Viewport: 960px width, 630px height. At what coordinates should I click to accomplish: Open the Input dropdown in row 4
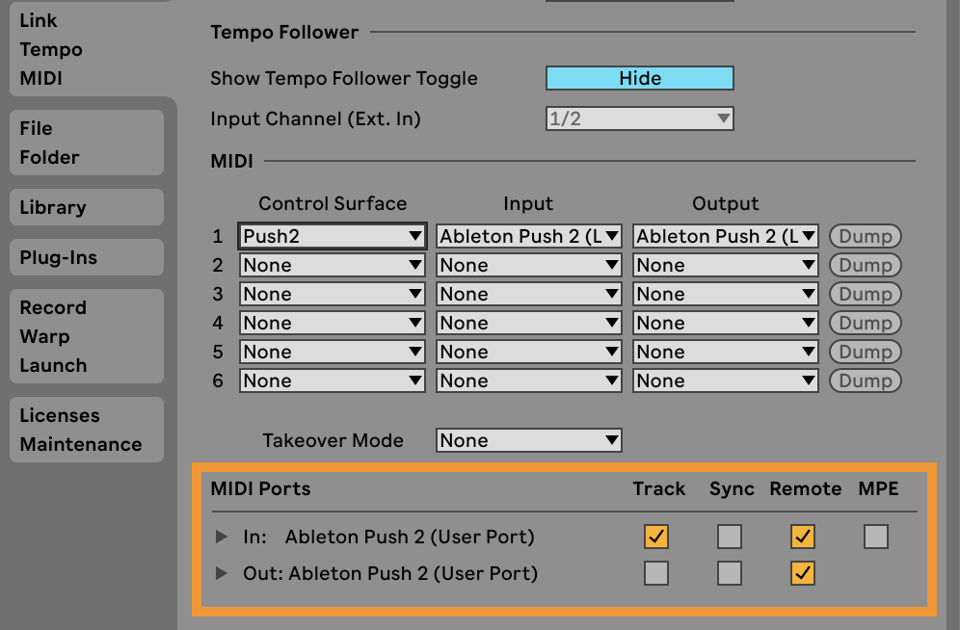[x=529, y=323]
